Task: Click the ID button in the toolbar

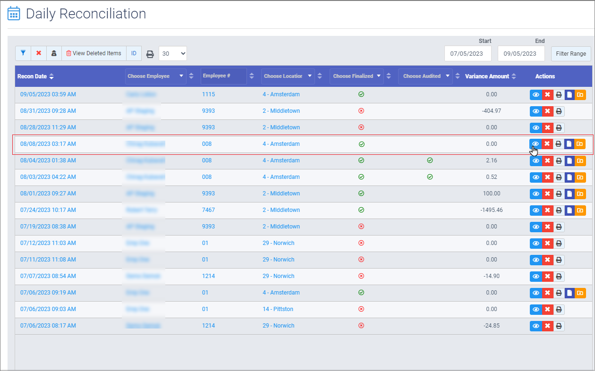Action: tap(134, 53)
